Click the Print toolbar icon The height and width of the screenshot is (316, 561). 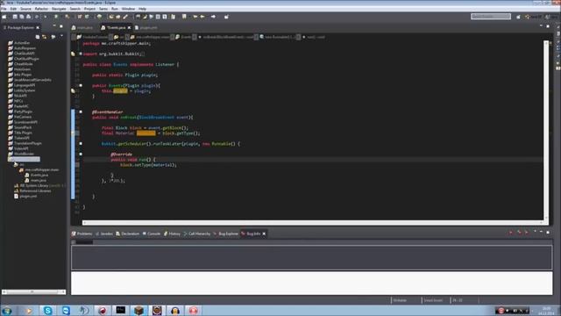click(29, 17)
